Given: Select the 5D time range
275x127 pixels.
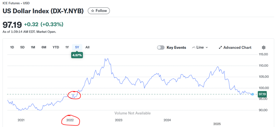Looking at the screenshot, I should (22, 47).
